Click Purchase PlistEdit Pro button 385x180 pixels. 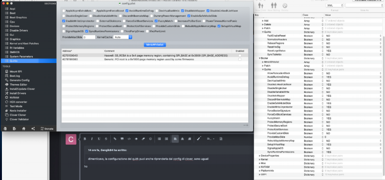(368, 1)
